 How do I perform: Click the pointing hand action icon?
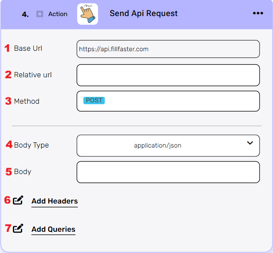(88, 14)
